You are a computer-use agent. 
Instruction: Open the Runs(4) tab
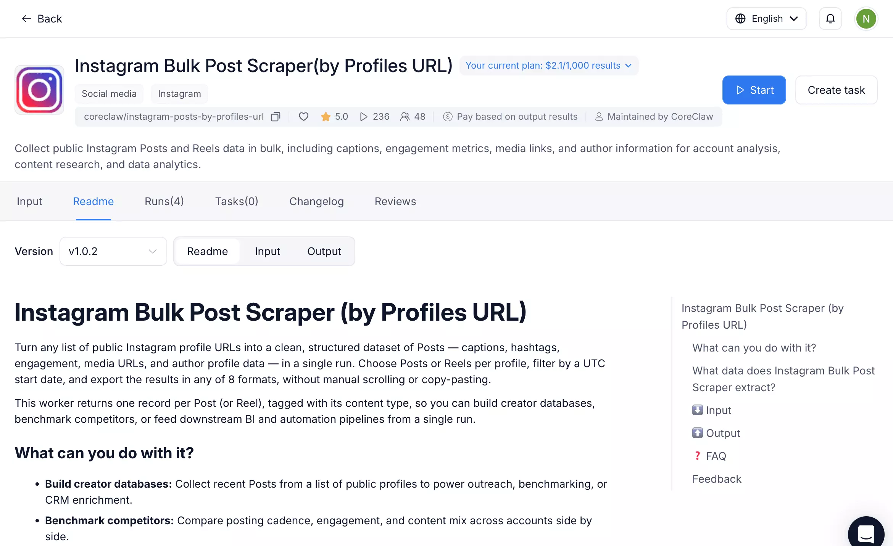point(164,201)
